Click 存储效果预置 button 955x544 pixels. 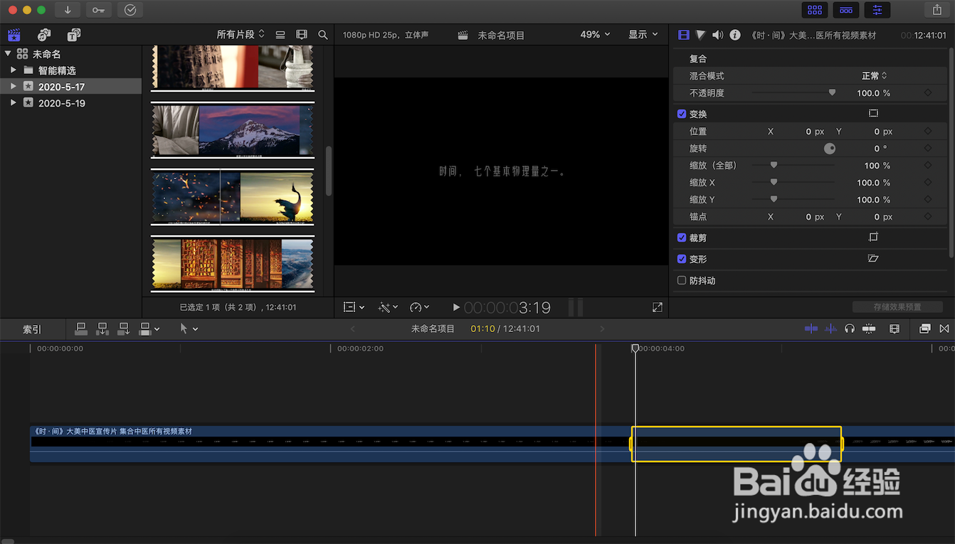(x=897, y=307)
